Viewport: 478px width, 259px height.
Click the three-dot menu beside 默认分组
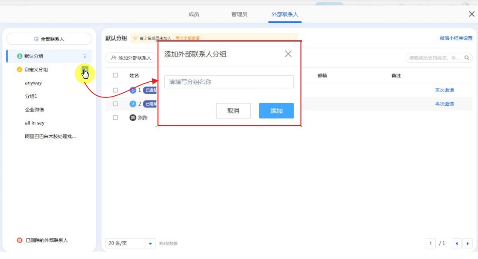[x=85, y=56]
